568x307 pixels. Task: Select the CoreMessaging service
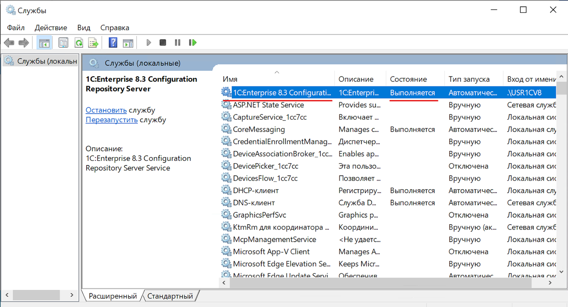point(389,129)
